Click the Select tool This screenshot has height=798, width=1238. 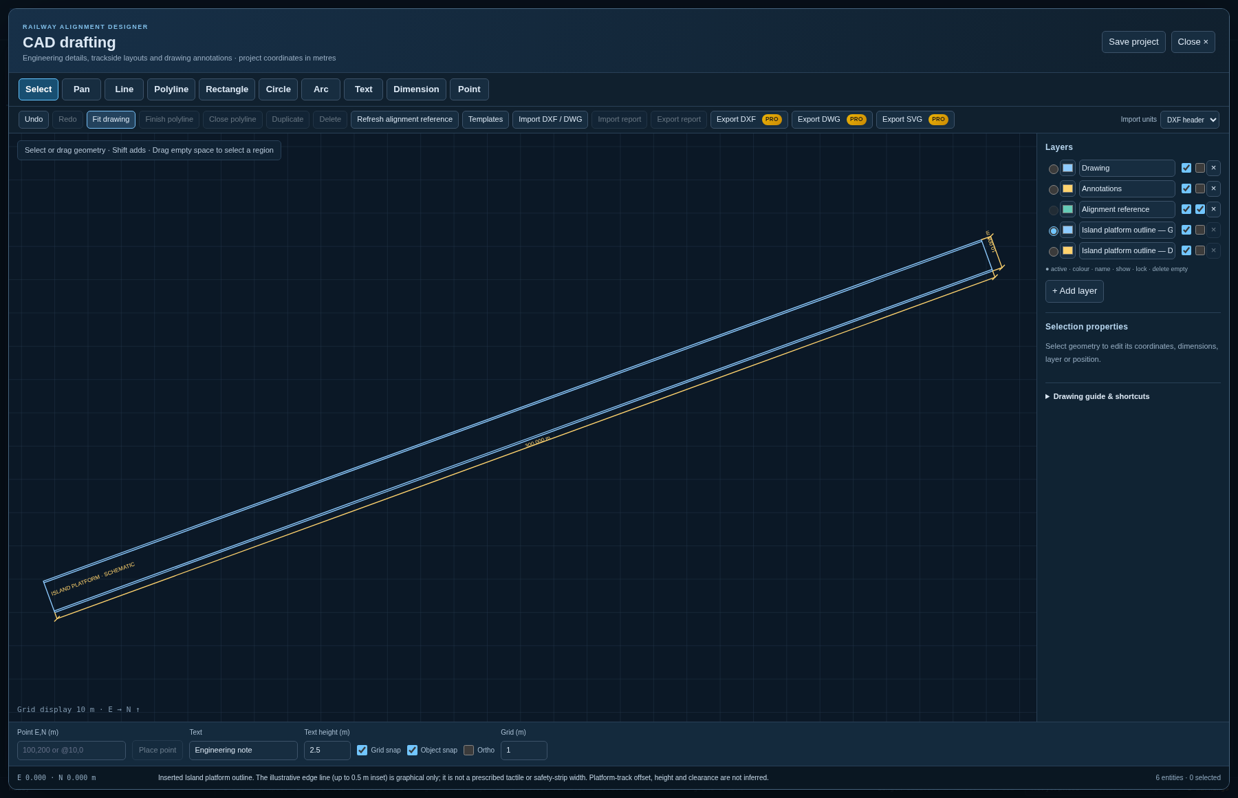(39, 89)
